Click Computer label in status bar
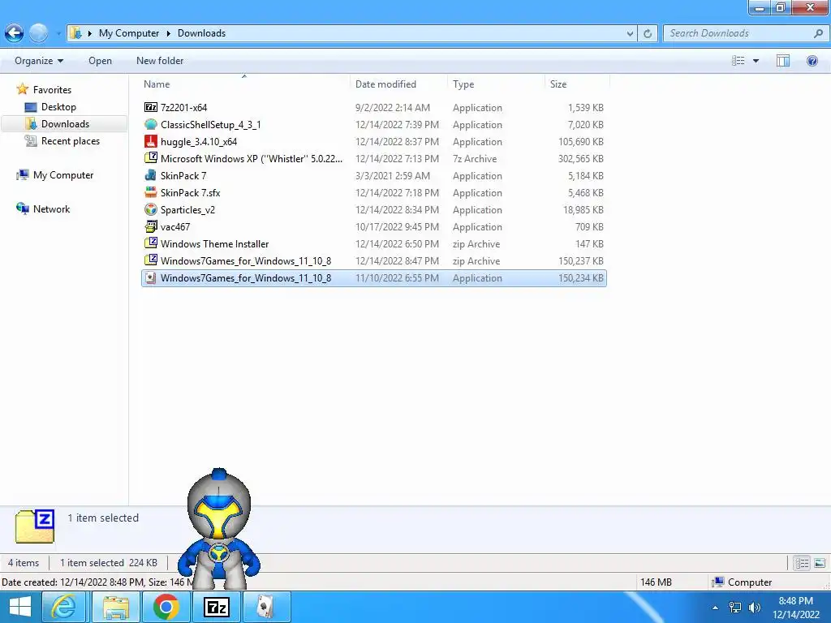Viewport: 831px width, 623px height. click(749, 582)
